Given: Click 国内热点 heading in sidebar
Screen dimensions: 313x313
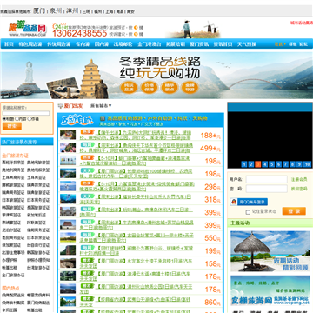Looking at the screenshot, I should point(10,288).
